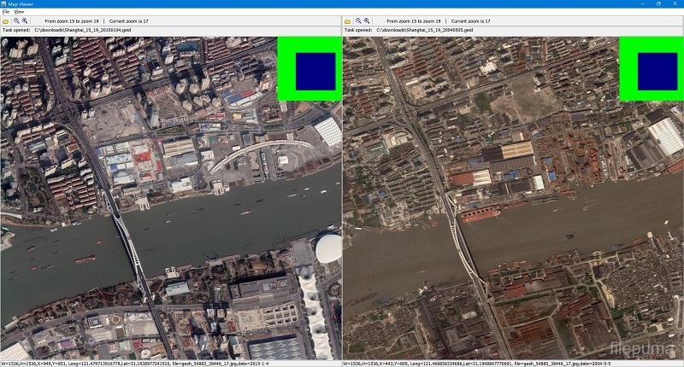The width and height of the screenshot is (684, 367).
Task: Click first magnifier icon in right toolbar
Action: tap(358, 20)
